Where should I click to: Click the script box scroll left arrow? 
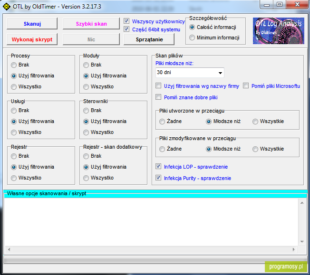[9, 249]
